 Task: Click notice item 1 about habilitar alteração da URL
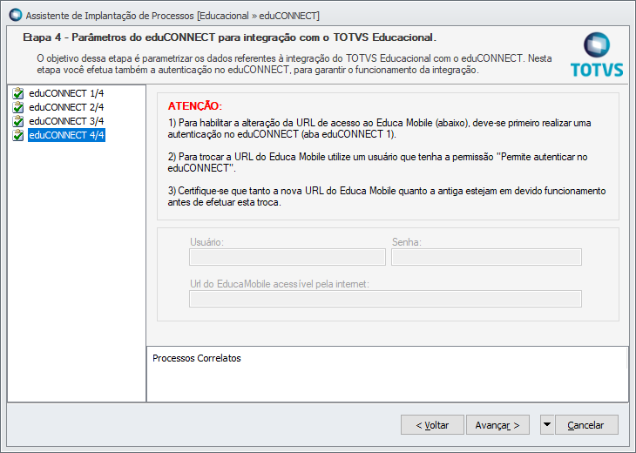(x=379, y=129)
